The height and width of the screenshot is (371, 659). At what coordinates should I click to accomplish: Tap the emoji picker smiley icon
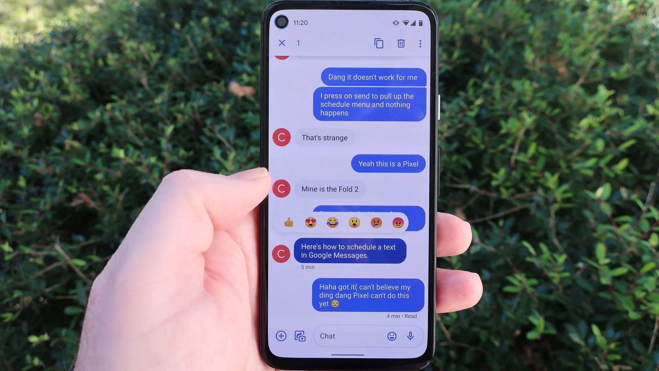tap(391, 336)
